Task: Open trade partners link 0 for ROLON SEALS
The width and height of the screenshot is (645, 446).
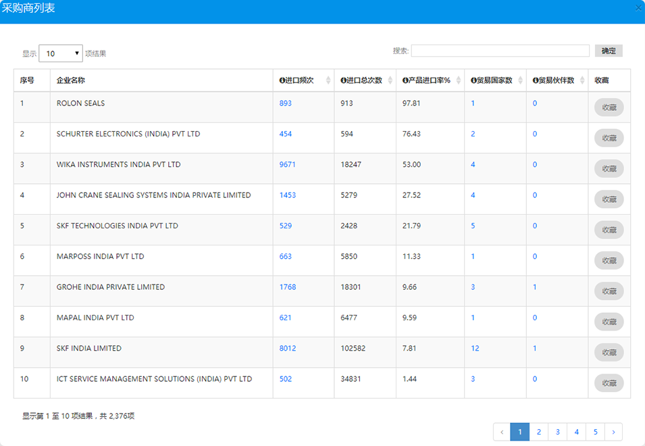Action: coord(534,103)
